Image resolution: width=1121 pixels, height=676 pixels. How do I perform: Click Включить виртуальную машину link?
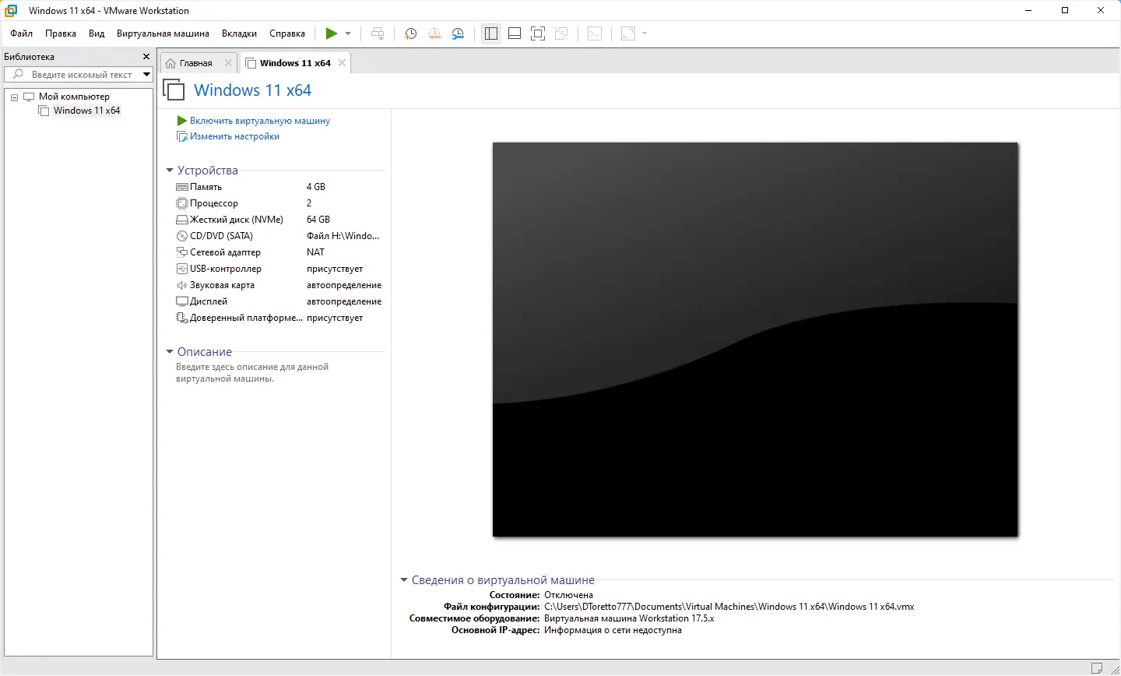[260, 121]
